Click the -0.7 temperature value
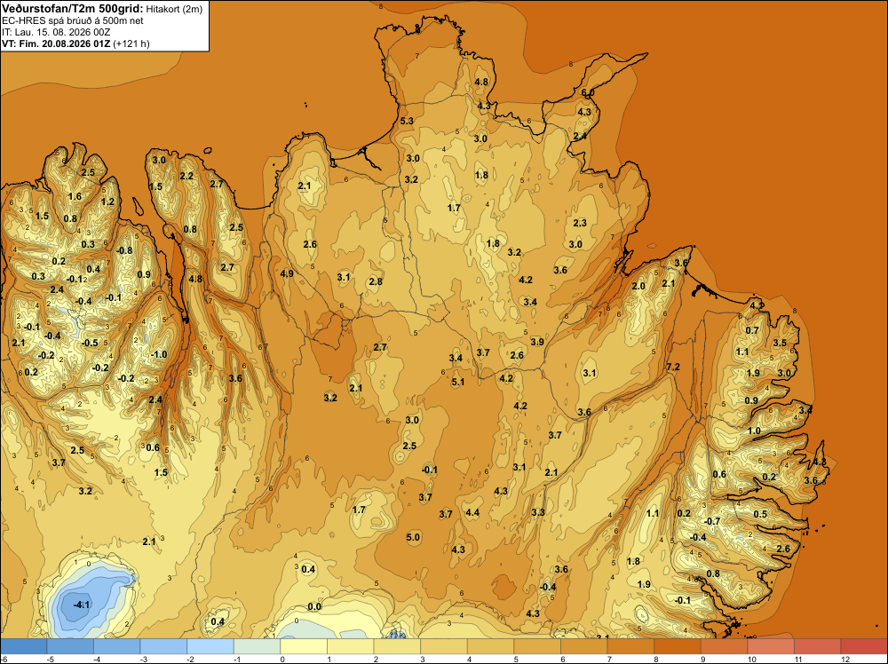This screenshot has height=664, width=888. [x=712, y=521]
